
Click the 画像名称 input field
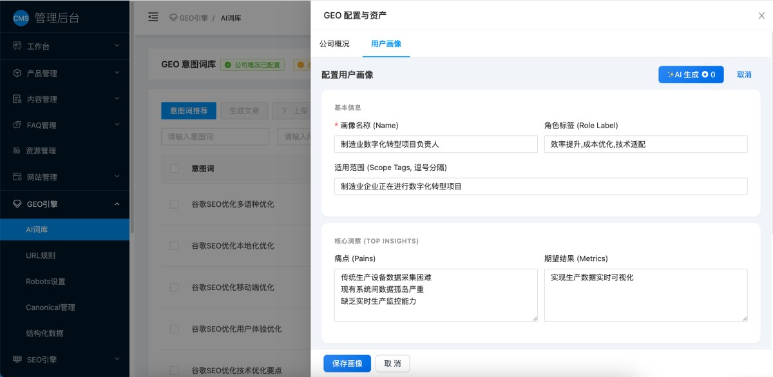point(435,144)
